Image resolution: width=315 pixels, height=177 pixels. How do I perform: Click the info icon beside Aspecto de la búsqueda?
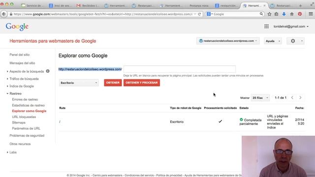[48, 71]
